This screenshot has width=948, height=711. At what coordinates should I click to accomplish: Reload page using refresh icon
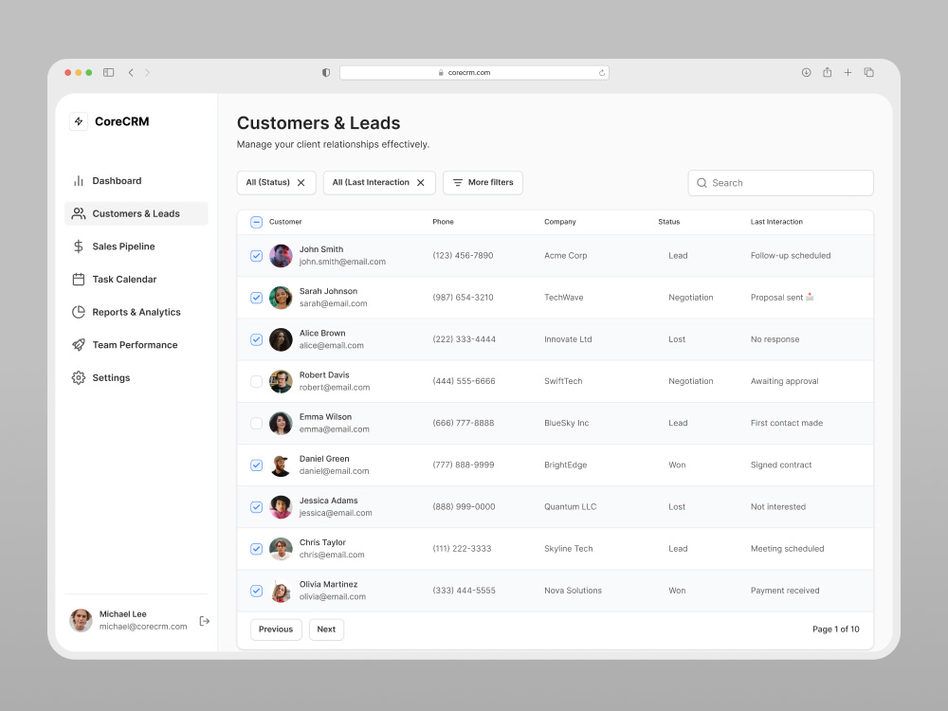pyautogui.click(x=602, y=73)
